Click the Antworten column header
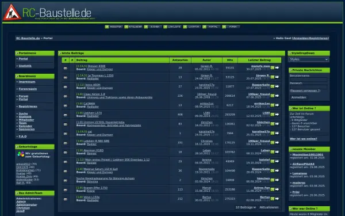This screenshot has width=345, height=216. click(180, 60)
